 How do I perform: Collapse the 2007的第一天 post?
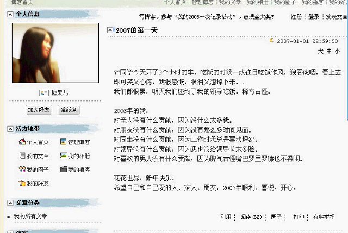(x=110, y=30)
